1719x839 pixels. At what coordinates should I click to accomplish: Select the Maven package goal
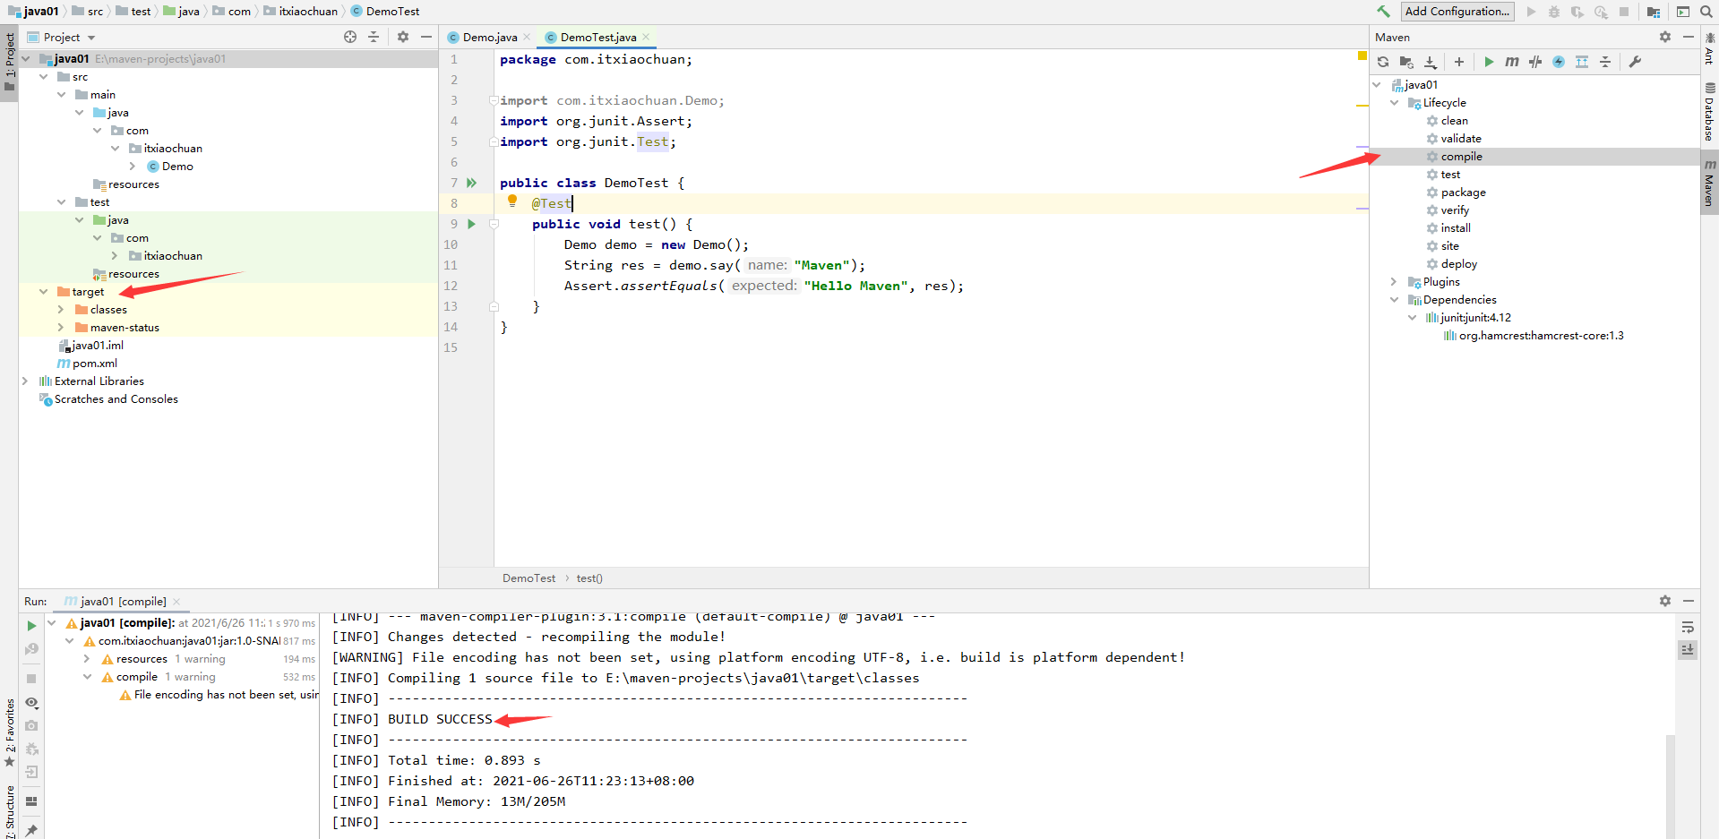(x=1463, y=193)
